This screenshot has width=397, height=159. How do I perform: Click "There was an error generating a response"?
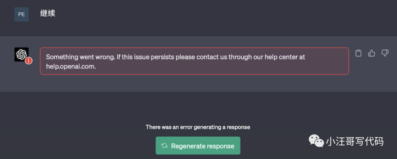(x=198, y=127)
